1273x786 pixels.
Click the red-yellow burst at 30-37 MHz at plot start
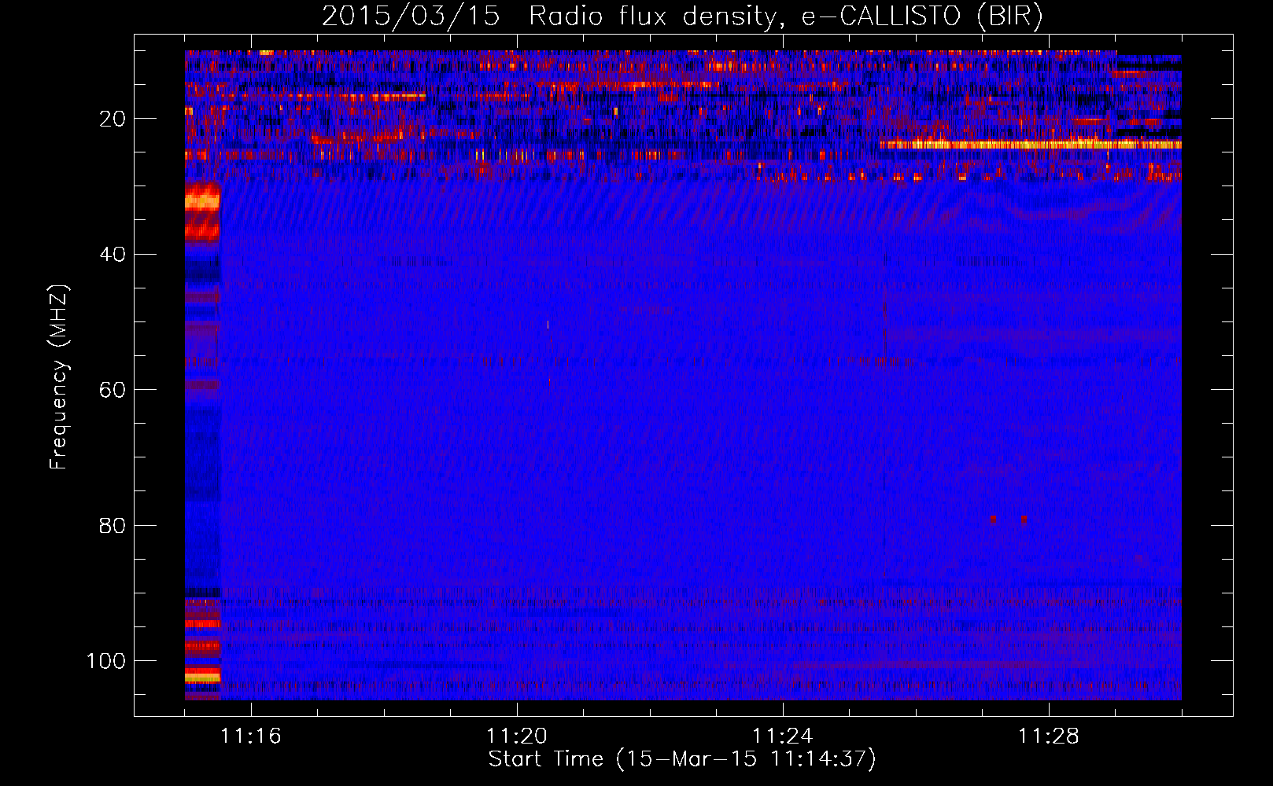pos(202,212)
